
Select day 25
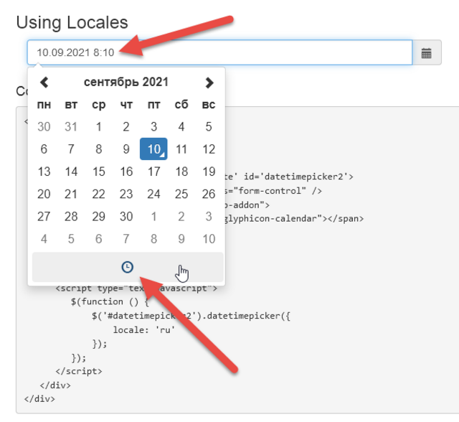[x=181, y=194]
